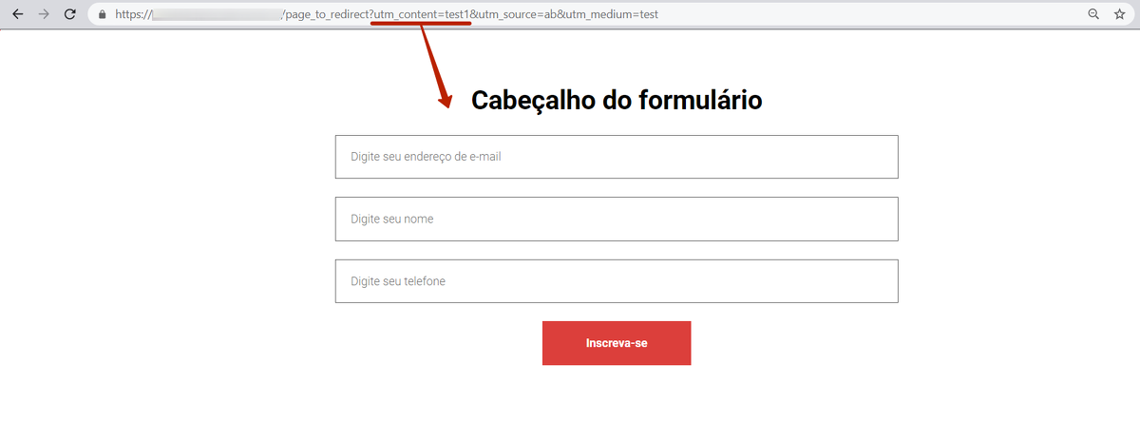Focus the 'Digite seu telefone' field
This screenshot has height=440, width=1140.
coord(617,281)
